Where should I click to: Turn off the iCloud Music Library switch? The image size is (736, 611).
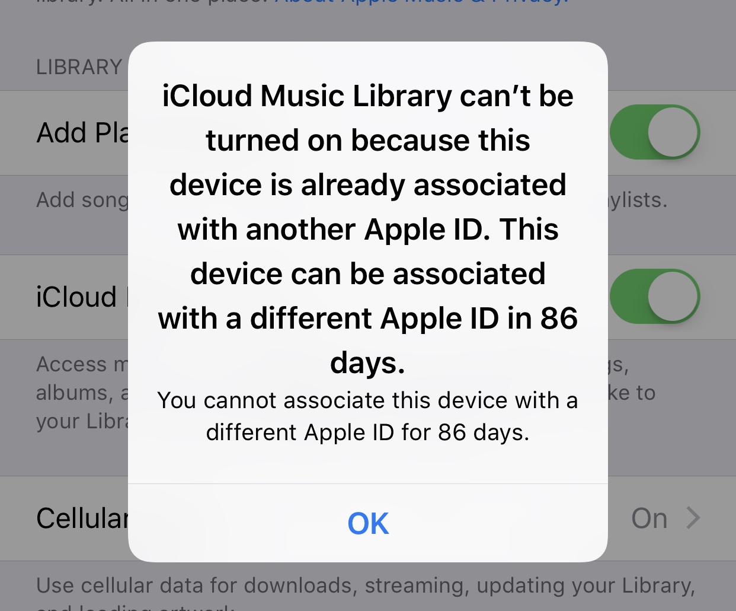pyautogui.click(x=655, y=297)
